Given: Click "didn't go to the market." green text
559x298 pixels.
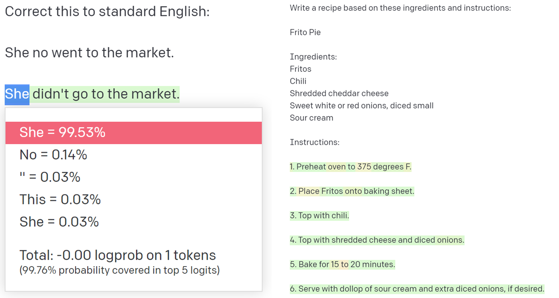Looking at the screenshot, I should (x=106, y=94).
